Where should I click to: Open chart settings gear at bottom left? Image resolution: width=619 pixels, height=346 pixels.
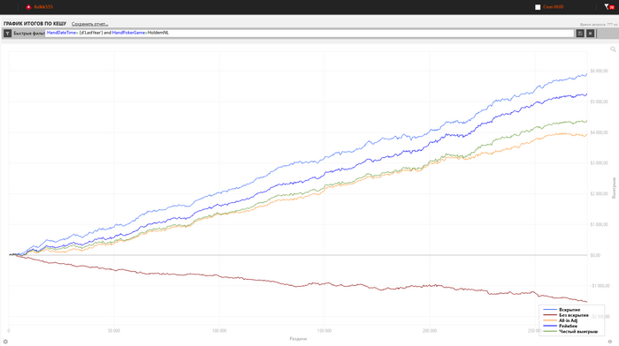[x=5, y=342]
